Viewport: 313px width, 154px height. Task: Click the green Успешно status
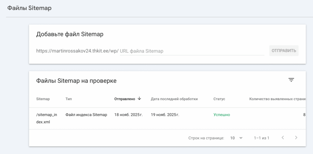pyautogui.click(x=222, y=115)
